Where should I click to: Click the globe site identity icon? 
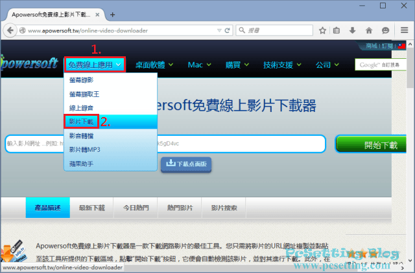click(x=23, y=30)
